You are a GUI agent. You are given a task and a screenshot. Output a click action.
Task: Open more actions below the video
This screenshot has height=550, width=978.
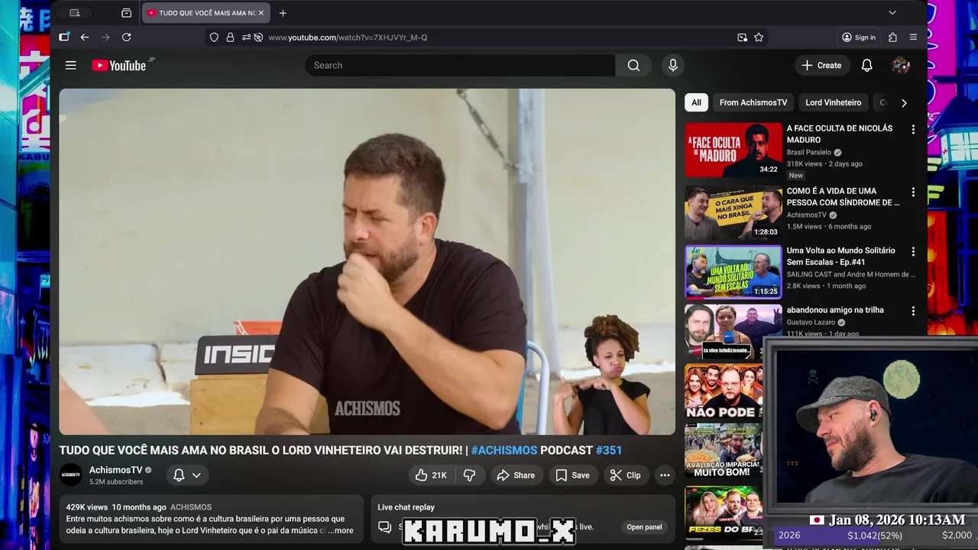tap(665, 475)
